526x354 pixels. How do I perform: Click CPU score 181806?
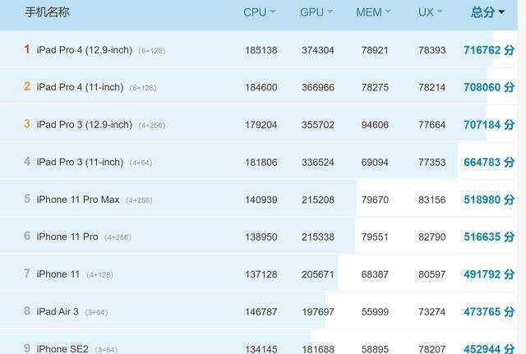[x=261, y=163]
